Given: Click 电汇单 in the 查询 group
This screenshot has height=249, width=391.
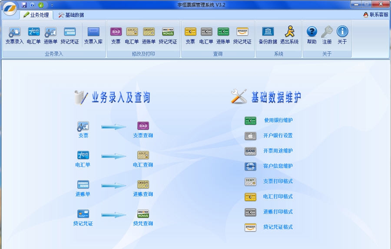Looking at the screenshot, I should [x=206, y=36].
